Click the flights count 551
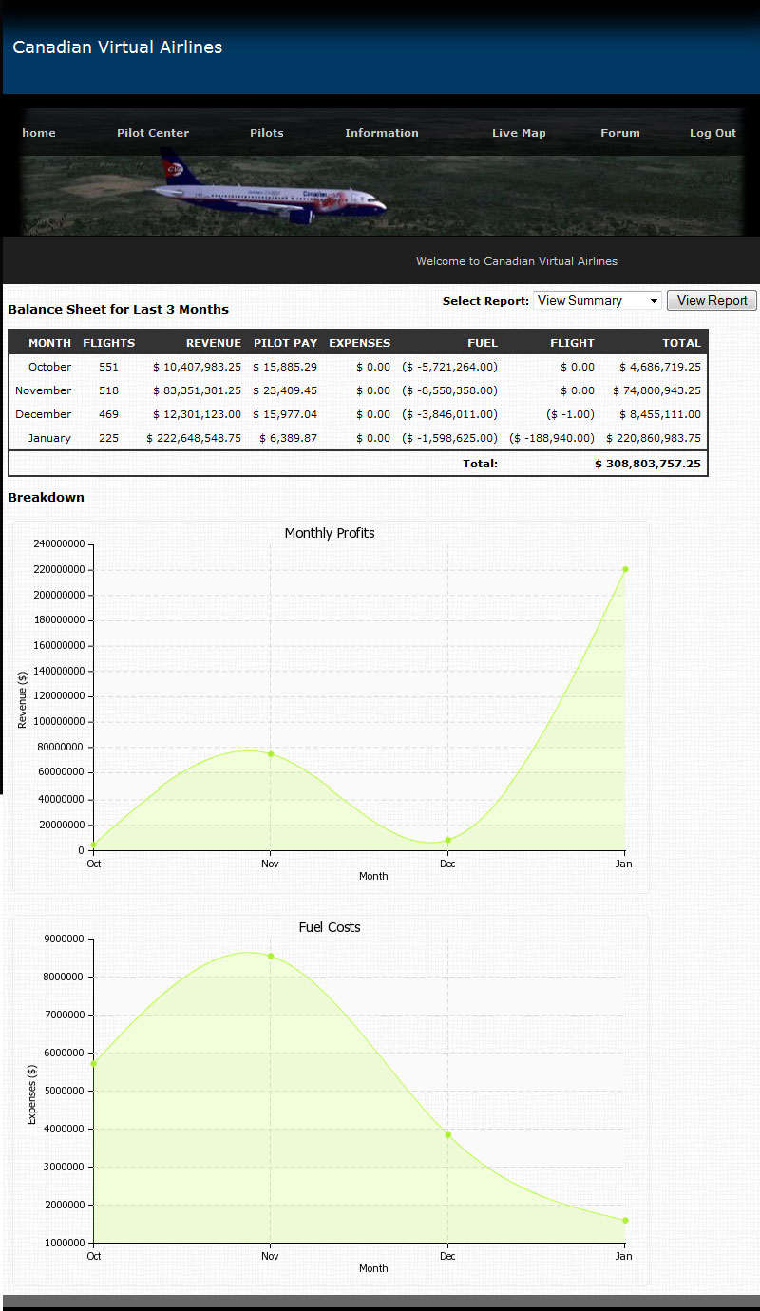760x1311 pixels. (x=108, y=367)
